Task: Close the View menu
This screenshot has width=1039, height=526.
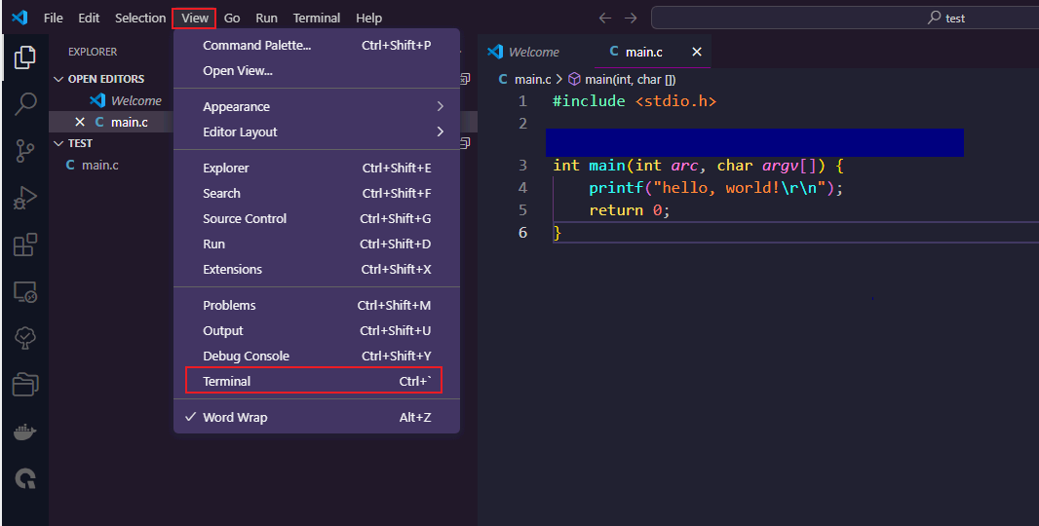Action: [x=194, y=18]
